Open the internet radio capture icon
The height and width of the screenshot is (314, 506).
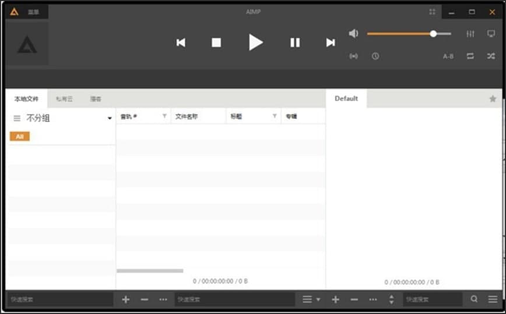(x=353, y=56)
